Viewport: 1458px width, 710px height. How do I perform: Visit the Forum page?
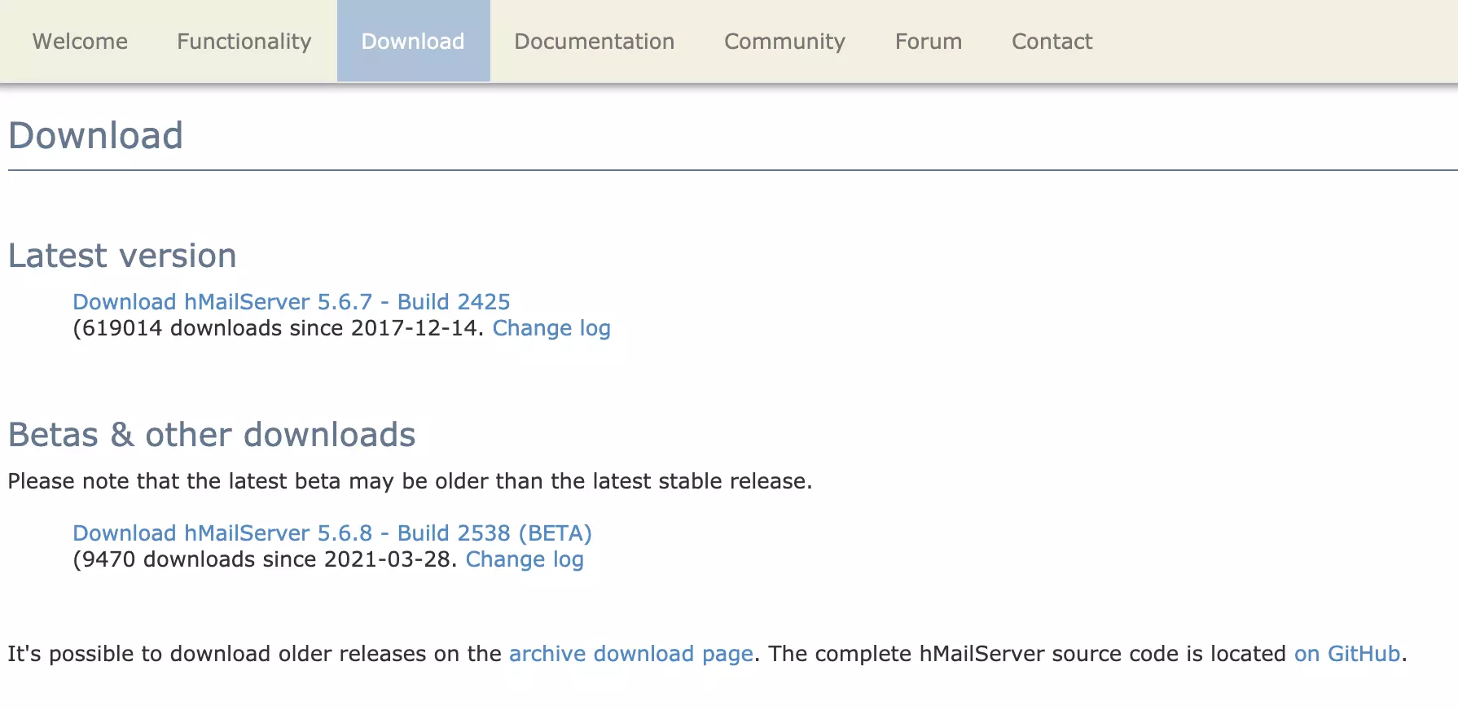[928, 42]
